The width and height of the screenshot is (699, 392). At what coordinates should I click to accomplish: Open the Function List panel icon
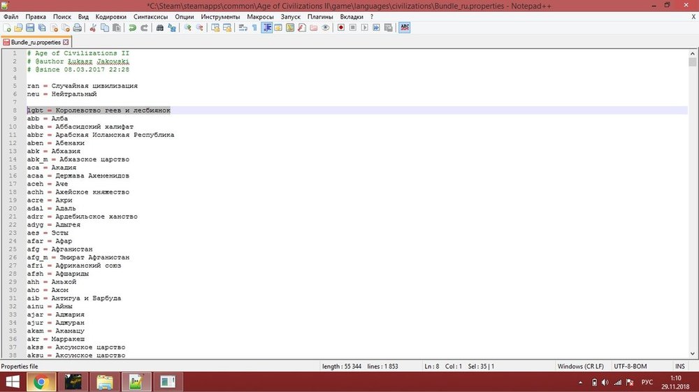302,28
